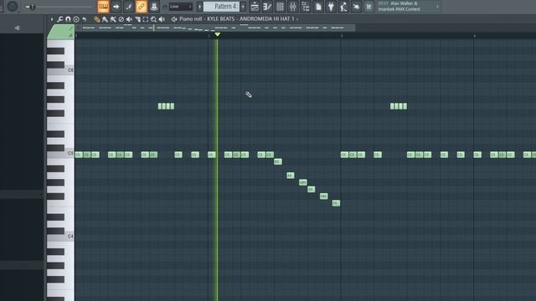The image size is (536, 301).
Task: Click the pattern selector up/down arrows
Action: [199, 7]
